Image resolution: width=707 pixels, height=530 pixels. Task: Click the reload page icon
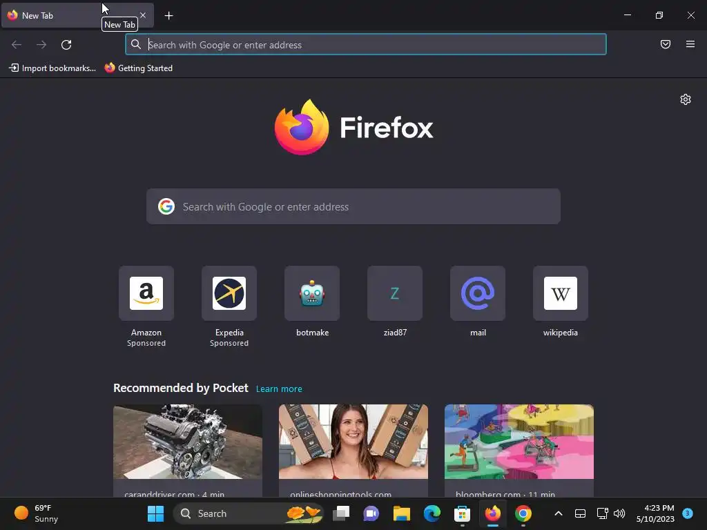[66, 45]
